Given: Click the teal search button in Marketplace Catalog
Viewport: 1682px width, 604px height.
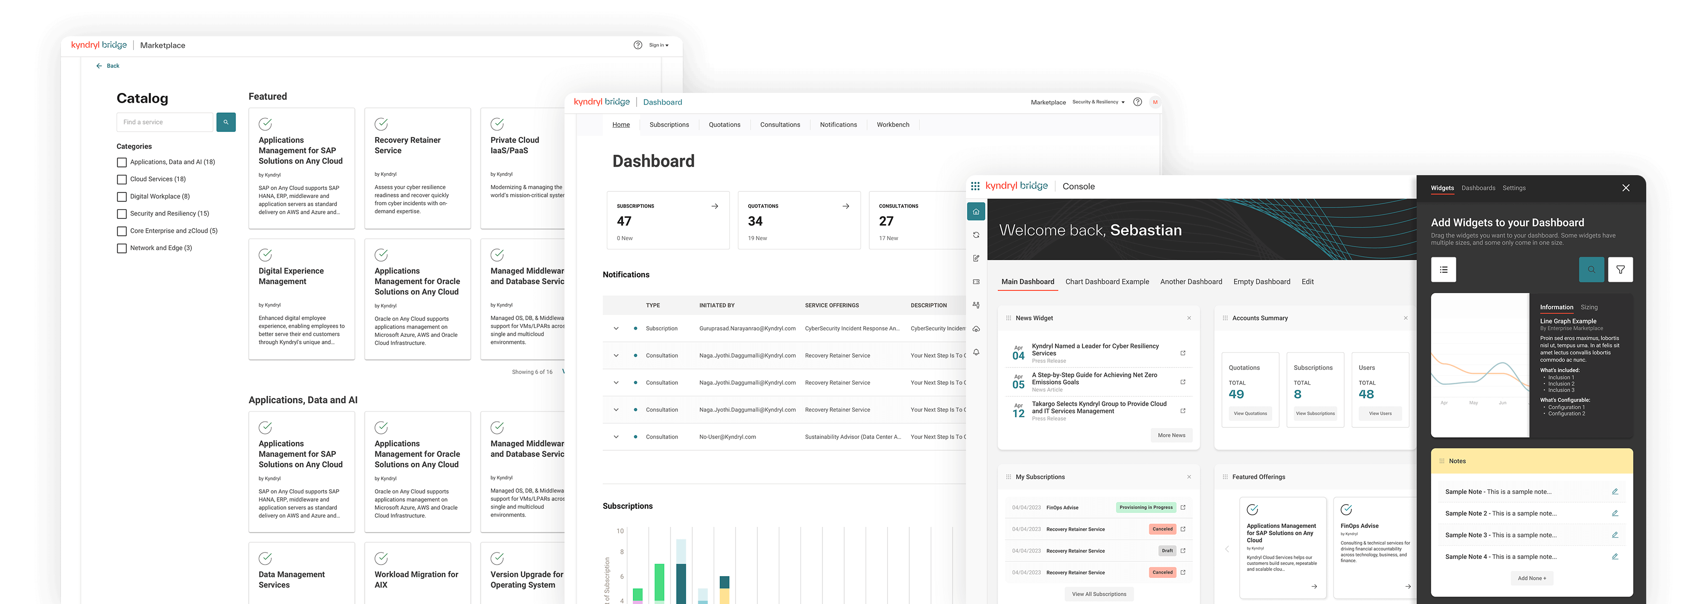Looking at the screenshot, I should click(x=226, y=122).
